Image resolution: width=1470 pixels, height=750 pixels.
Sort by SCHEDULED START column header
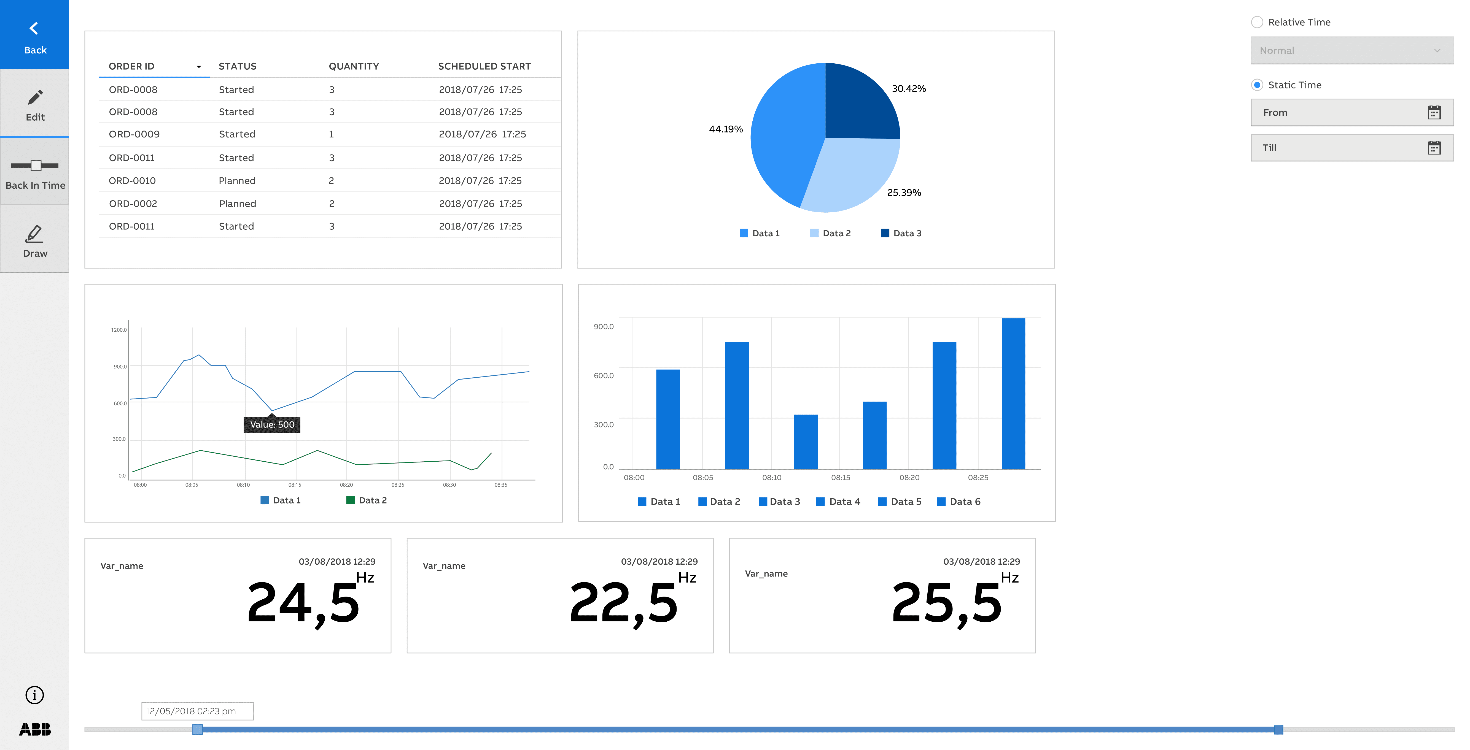point(484,66)
